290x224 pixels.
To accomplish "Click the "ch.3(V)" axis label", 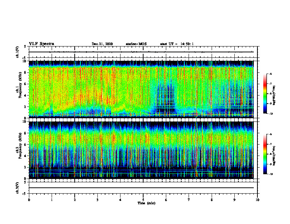I will click(17, 188).
